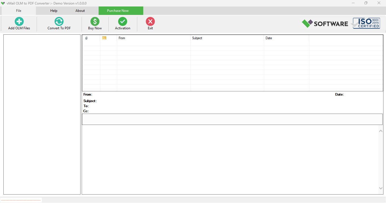This screenshot has height=203, width=386.
Task: Click the attachment paperclip column header icon
Action: tap(87, 38)
